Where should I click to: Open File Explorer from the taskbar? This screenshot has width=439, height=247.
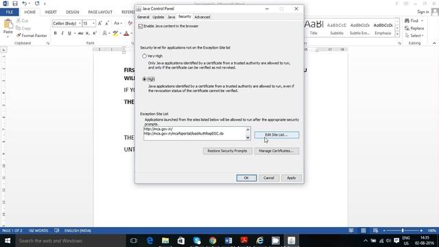(x=165, y=241)
